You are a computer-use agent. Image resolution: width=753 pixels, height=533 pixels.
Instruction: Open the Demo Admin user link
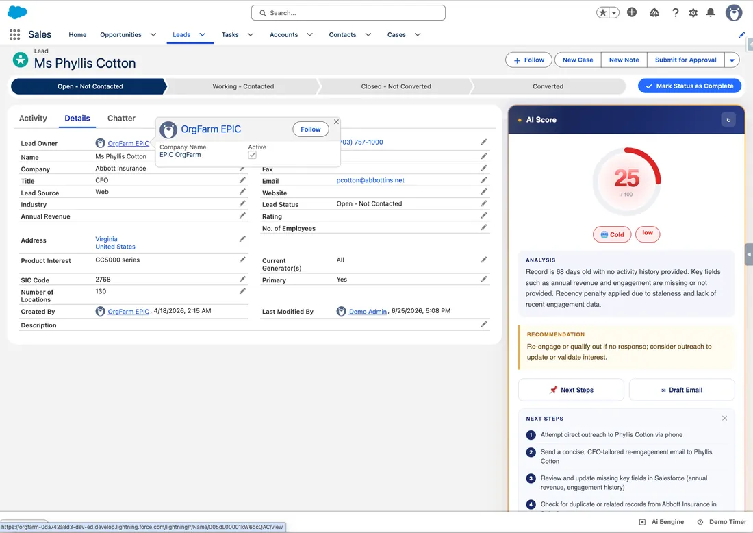pyautogui.click(x=368, y=312)
